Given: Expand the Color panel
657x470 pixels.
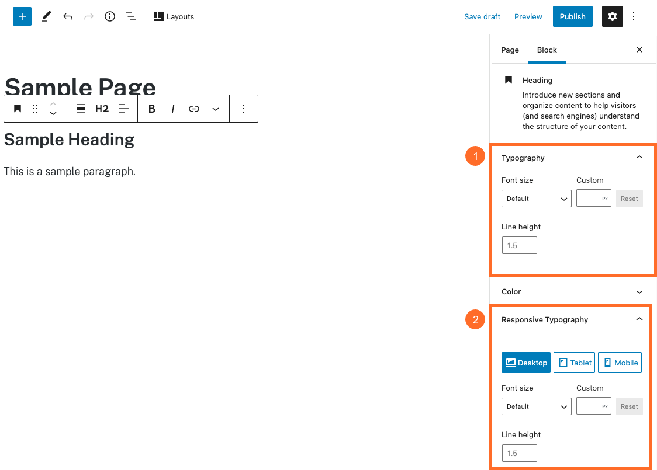Looking at the screenshot, I should (573, 291).
